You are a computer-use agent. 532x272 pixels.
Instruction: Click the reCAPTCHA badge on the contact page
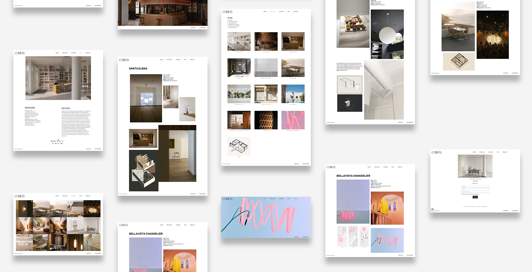(432, 210)
